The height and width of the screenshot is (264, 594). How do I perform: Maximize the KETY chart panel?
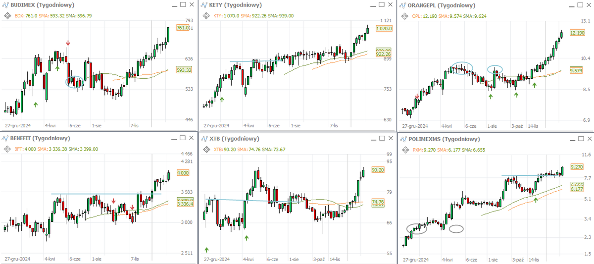[382, 5]
